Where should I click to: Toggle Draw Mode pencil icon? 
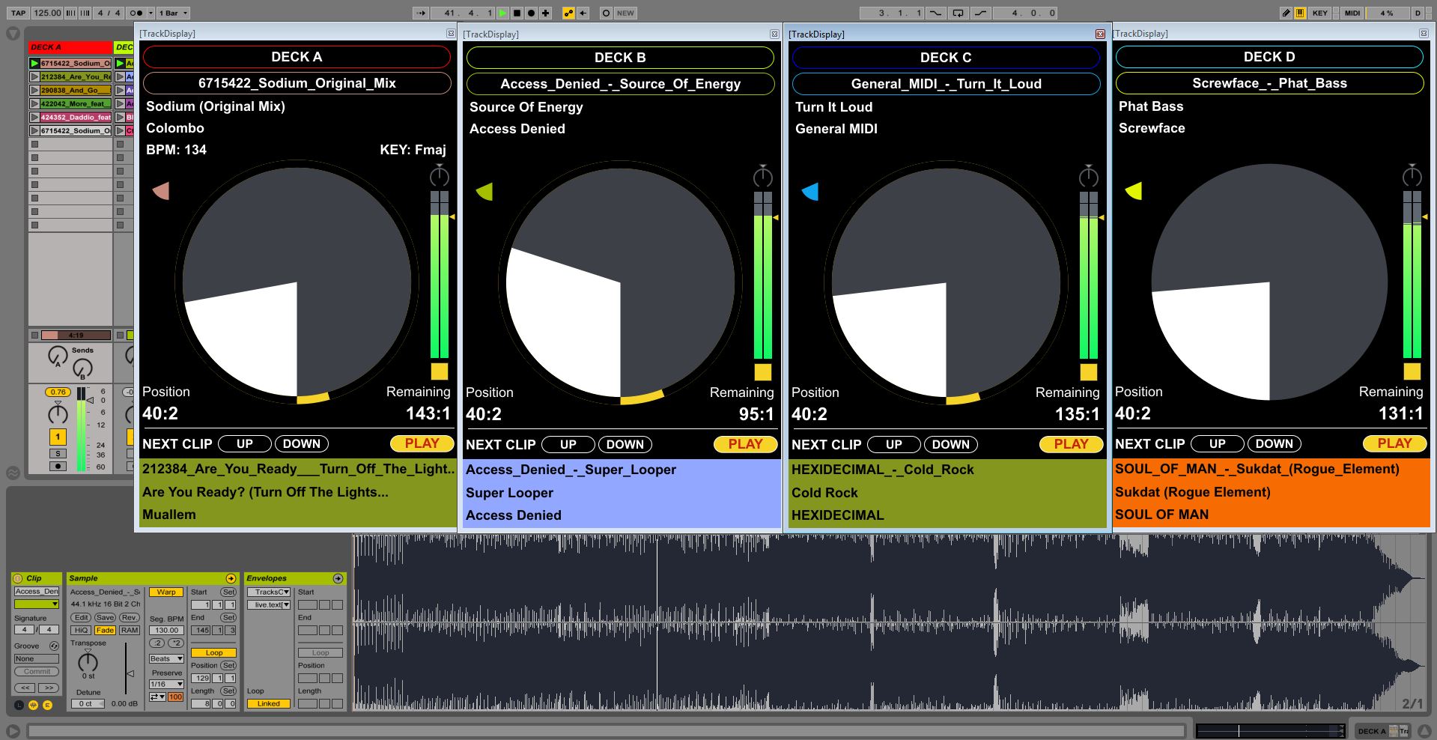[x=1286, y=13]
